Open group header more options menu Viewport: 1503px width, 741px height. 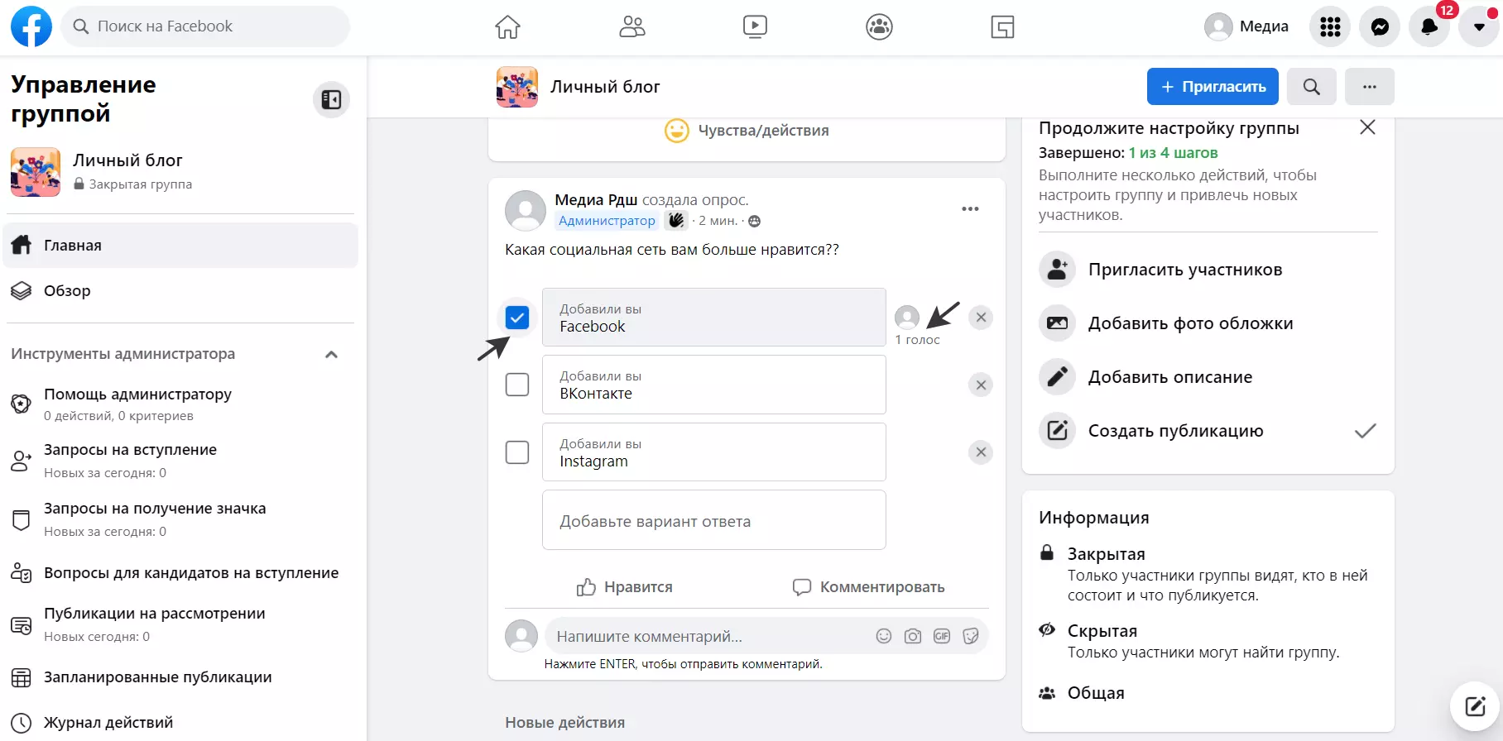[x=1370, y=87]
